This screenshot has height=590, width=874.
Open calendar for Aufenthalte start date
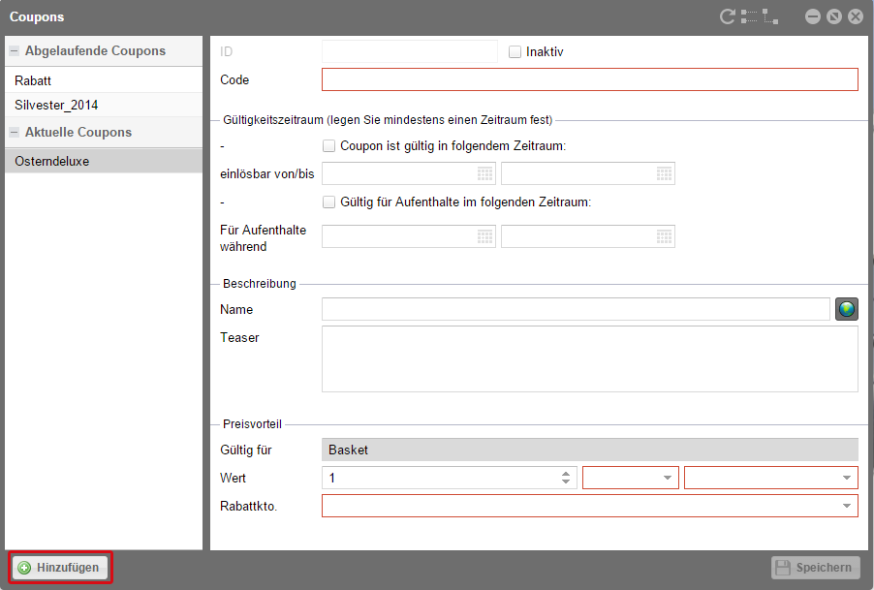[485, 236]
